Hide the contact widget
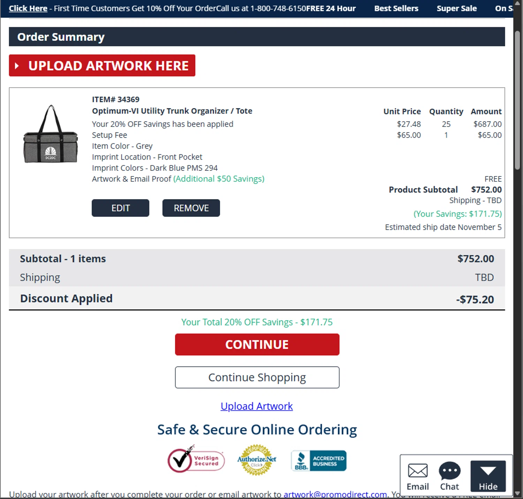The height and width of the screenshot is (499, 523). pos(488,476)
